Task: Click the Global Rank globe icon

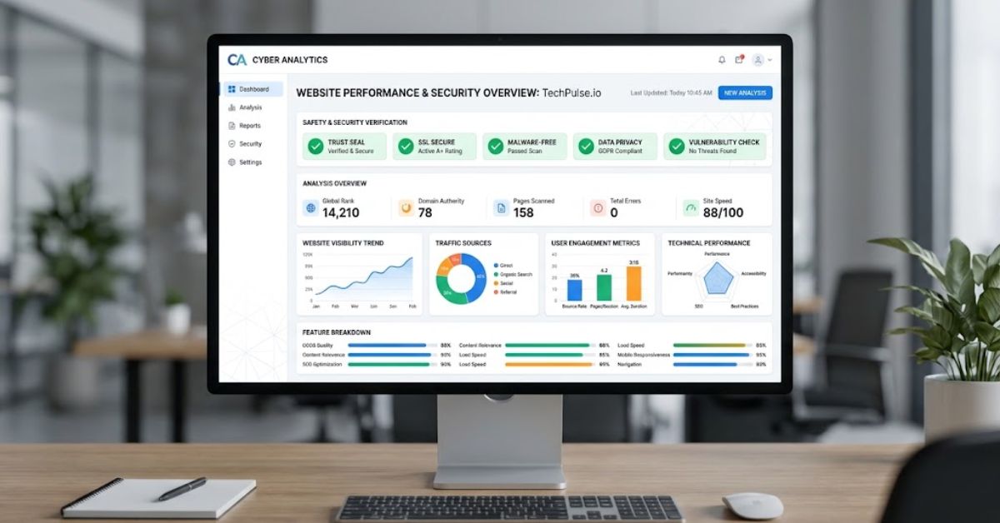Action: (310, 207)
